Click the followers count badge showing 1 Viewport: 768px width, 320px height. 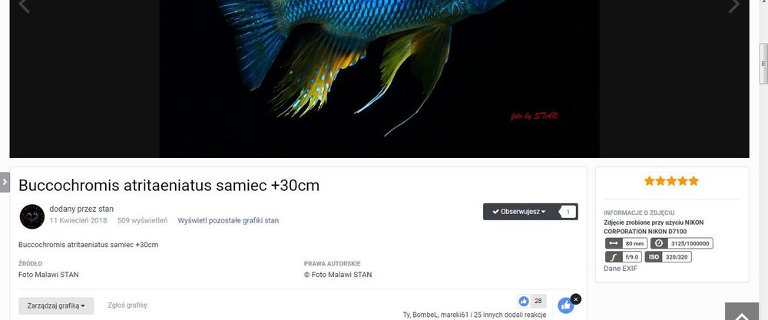point(568,212)
